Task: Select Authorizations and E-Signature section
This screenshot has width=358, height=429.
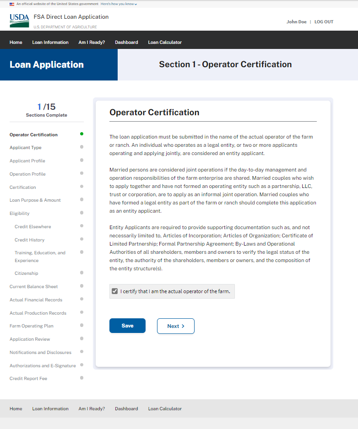Action: pyautogui.click(x=43, y=366)
